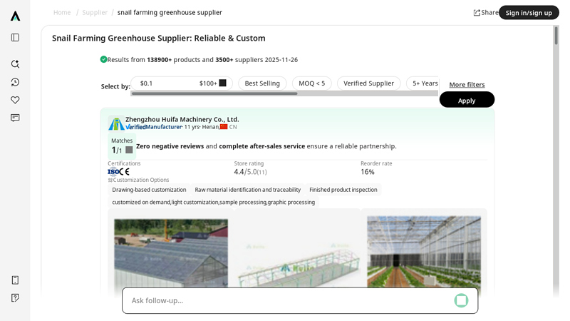This screenshot has width=570, height=321.
Task: Click the ISO certification badge
Action: (113, 172)
